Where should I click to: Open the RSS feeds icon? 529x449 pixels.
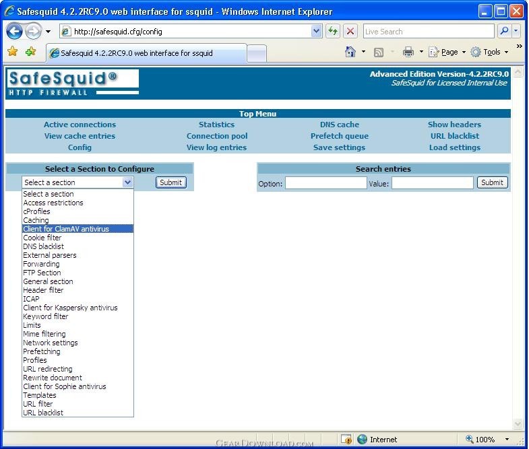pyautogui.click(x=379, y=53)
